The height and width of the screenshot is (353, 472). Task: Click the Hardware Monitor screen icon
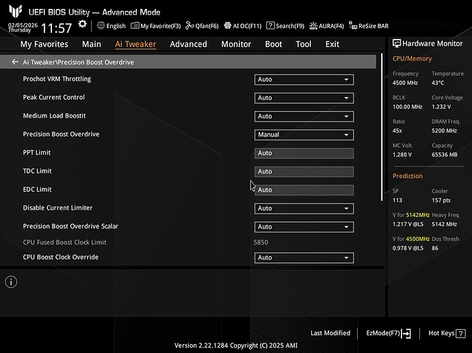[397, 44]
